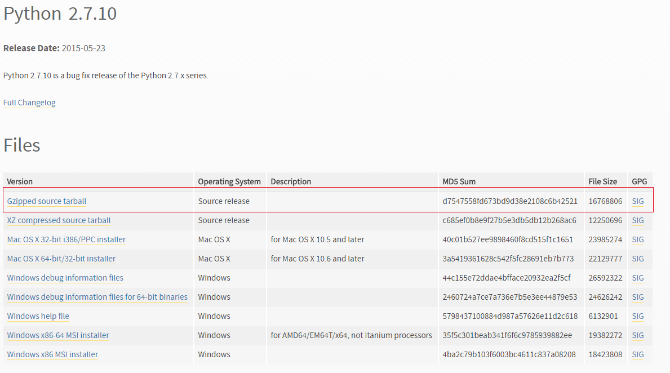
Task: Click description 'for Mac OS X 10.6 and later'
Action: pos(317,259)
